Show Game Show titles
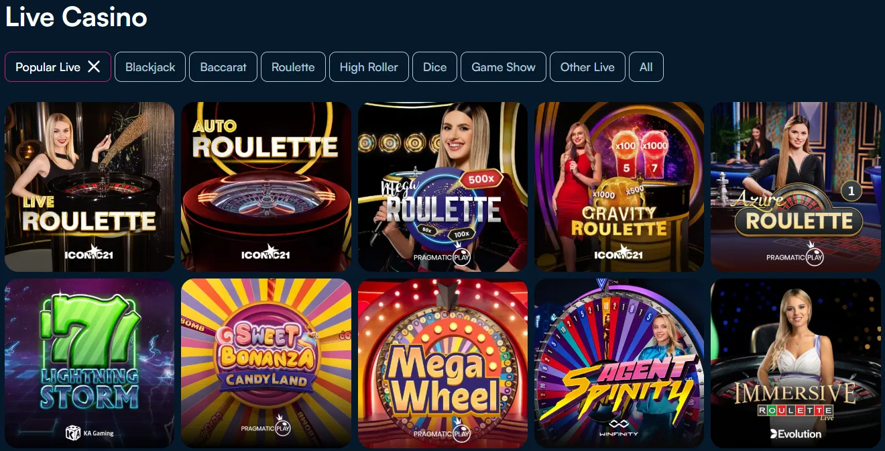 [504, 66]
